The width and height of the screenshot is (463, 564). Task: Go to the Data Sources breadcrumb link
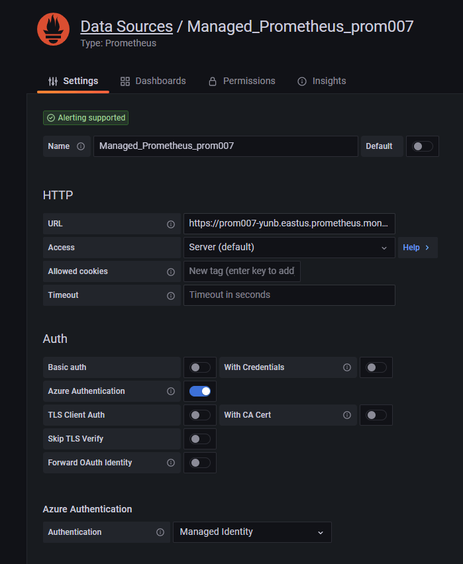(127, 26)
